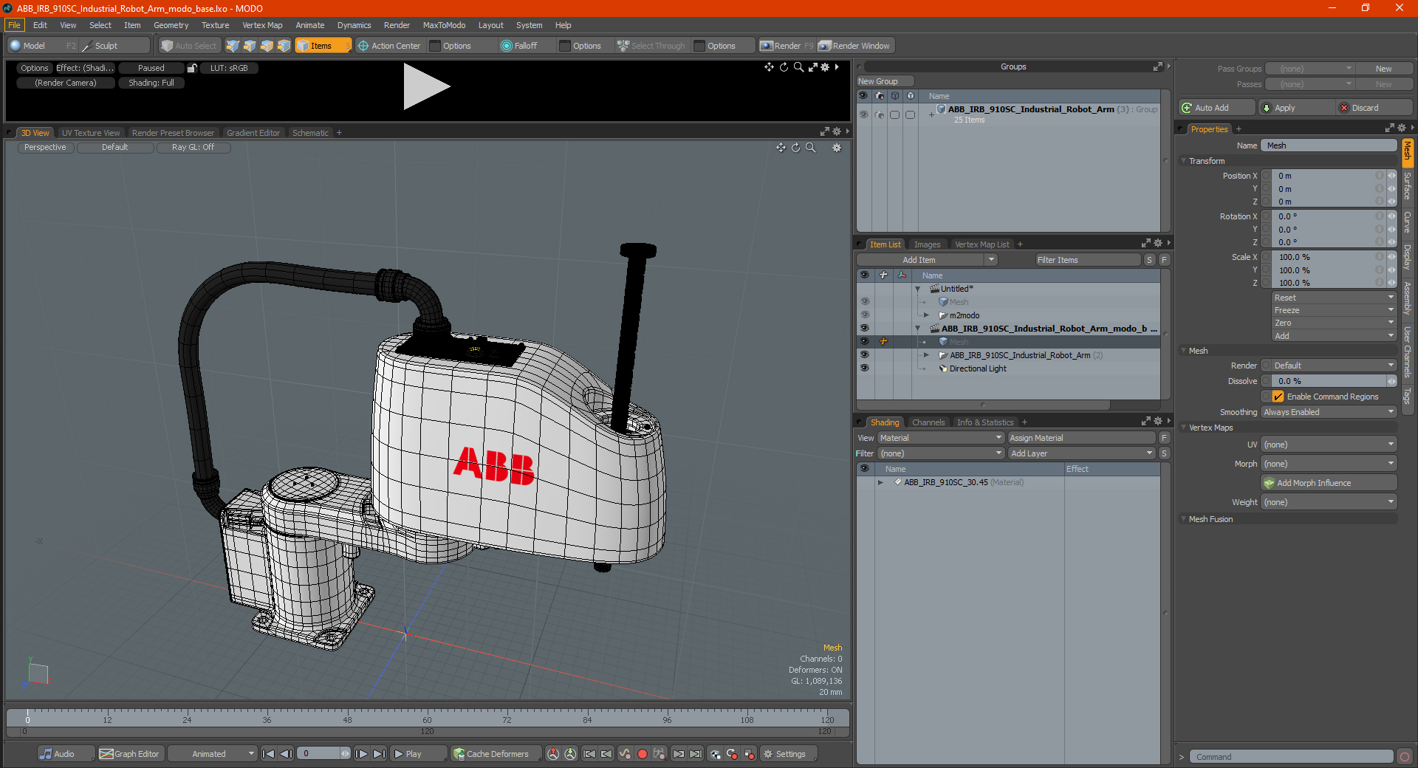Click Auto Add in Pass Groups
Image resolution: width=1418 pixels, height=768 pixels.
1216,108
